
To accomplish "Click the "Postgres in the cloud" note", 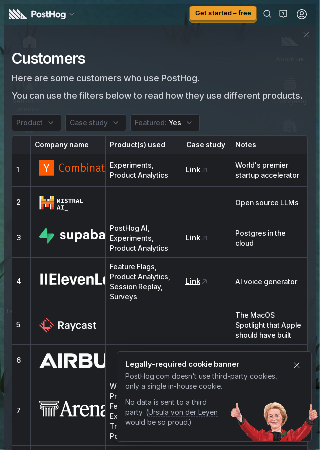I will point(260,238).
